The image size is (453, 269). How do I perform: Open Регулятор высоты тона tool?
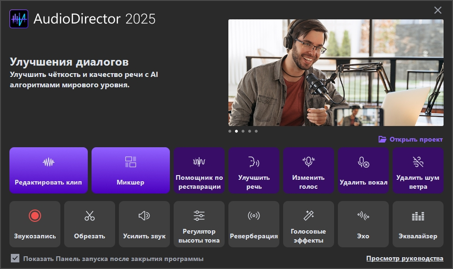199,224
